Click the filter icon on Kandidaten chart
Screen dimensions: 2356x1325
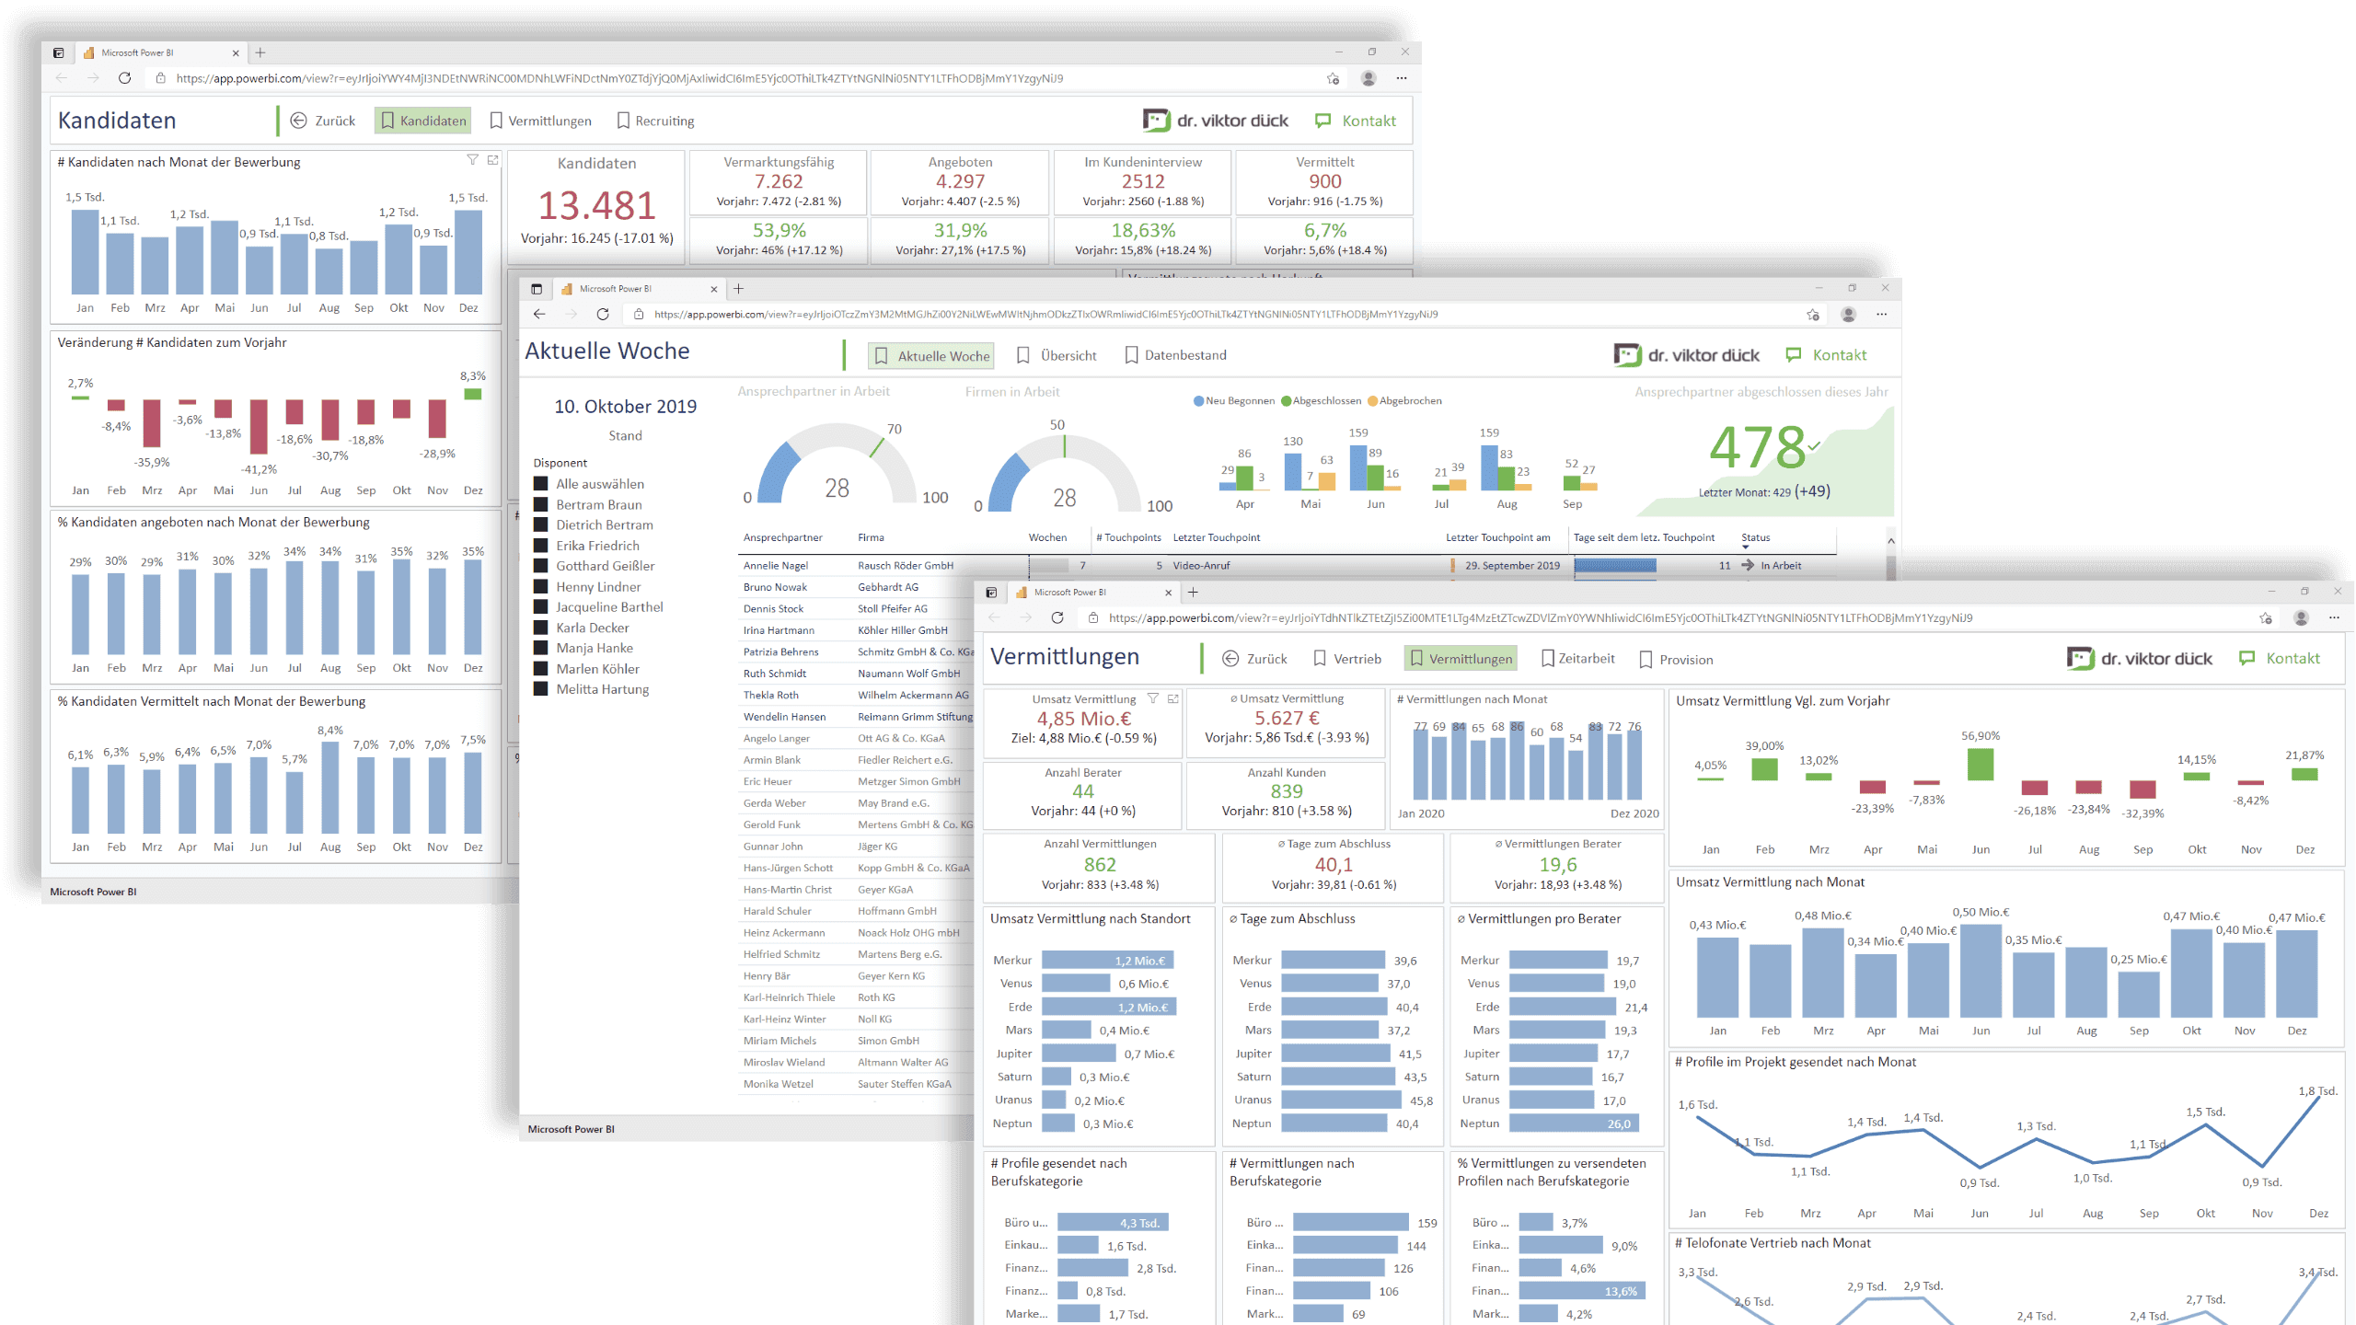pos(472,160)
